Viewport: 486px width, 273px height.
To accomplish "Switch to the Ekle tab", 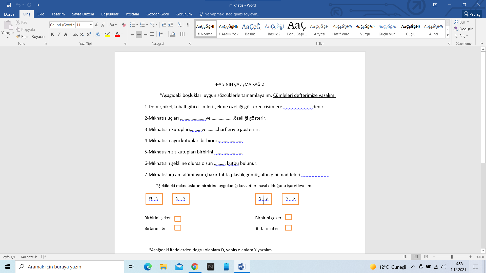I will tap(41, 14).
